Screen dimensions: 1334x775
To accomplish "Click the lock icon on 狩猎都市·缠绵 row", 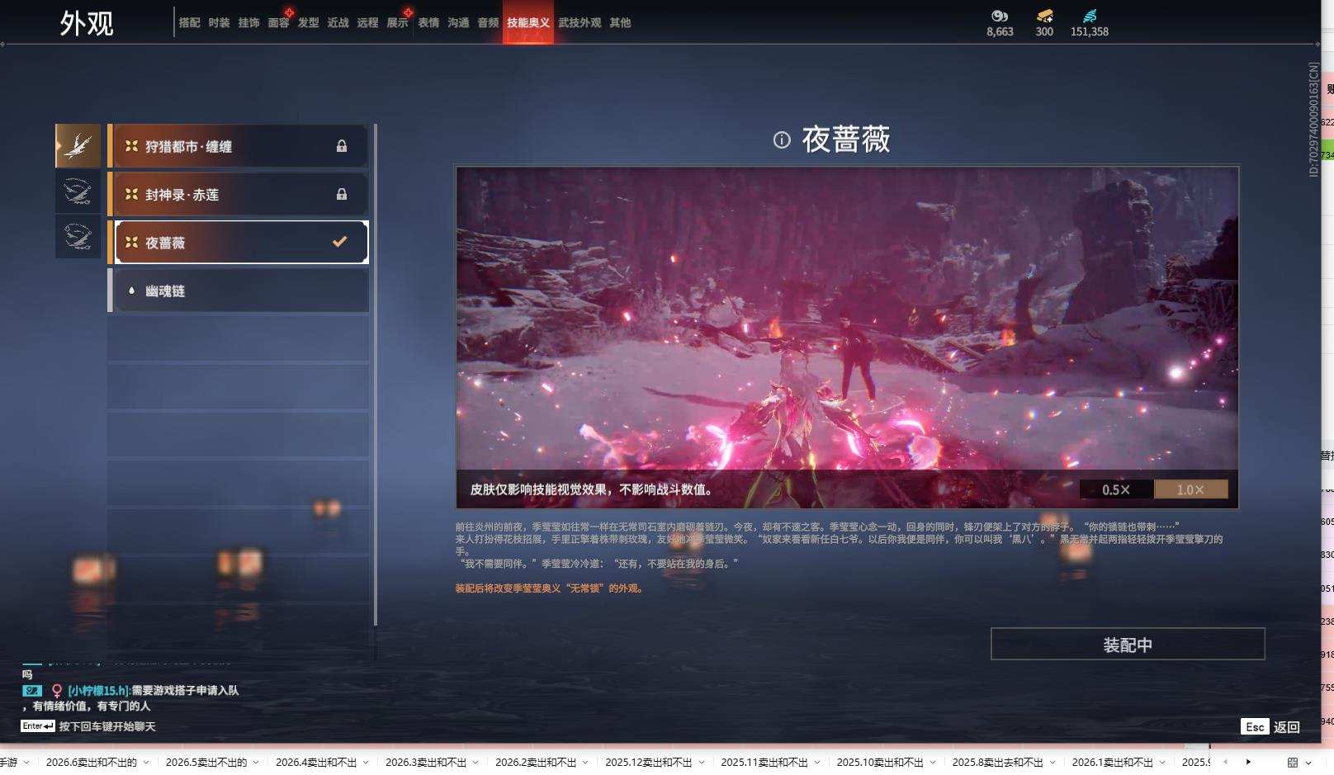I will tap(342, 146).
